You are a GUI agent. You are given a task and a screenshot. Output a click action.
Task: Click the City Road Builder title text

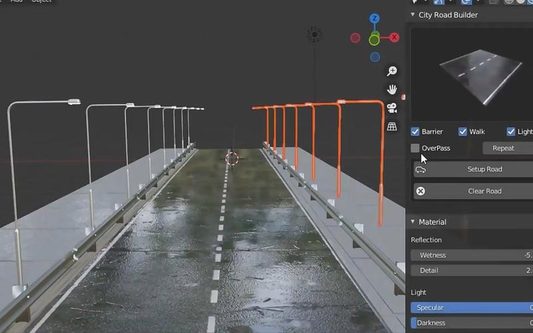tap(448, 15)
